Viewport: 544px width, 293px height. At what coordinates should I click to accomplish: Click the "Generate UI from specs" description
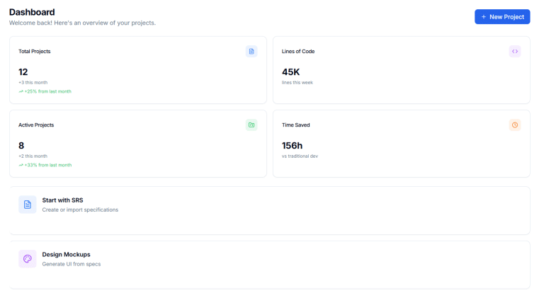pyautogui.click(x=72, y=264)
